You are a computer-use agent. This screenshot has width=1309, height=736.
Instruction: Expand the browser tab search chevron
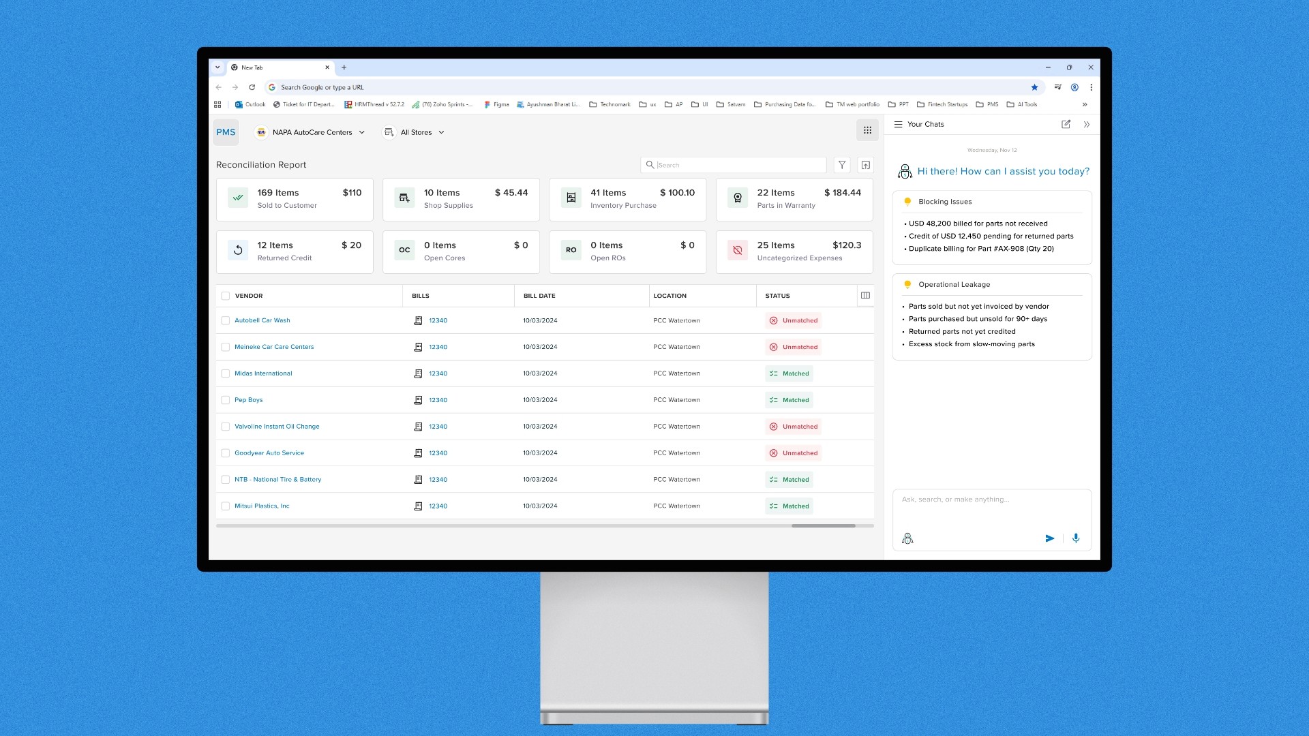click(x=217, y=67)
